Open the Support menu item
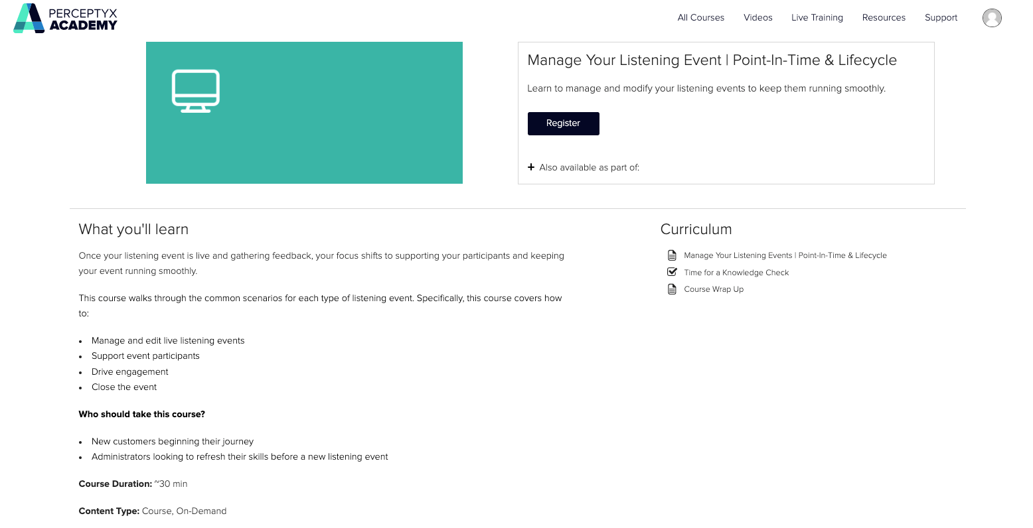The height and width of the screenshot is (528, 1033). point(941,18)
